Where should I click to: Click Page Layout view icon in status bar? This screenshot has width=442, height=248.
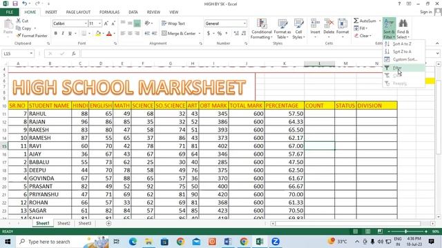(x=367, y=231)
